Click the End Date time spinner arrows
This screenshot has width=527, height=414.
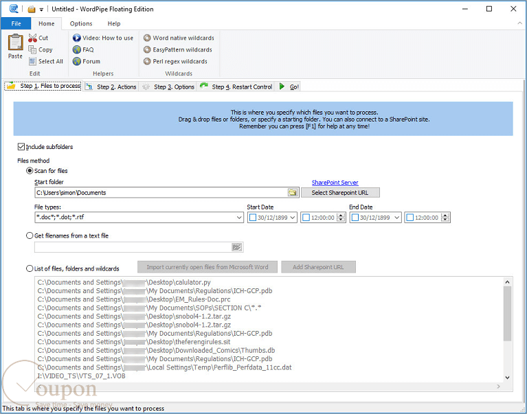point(445,218)
